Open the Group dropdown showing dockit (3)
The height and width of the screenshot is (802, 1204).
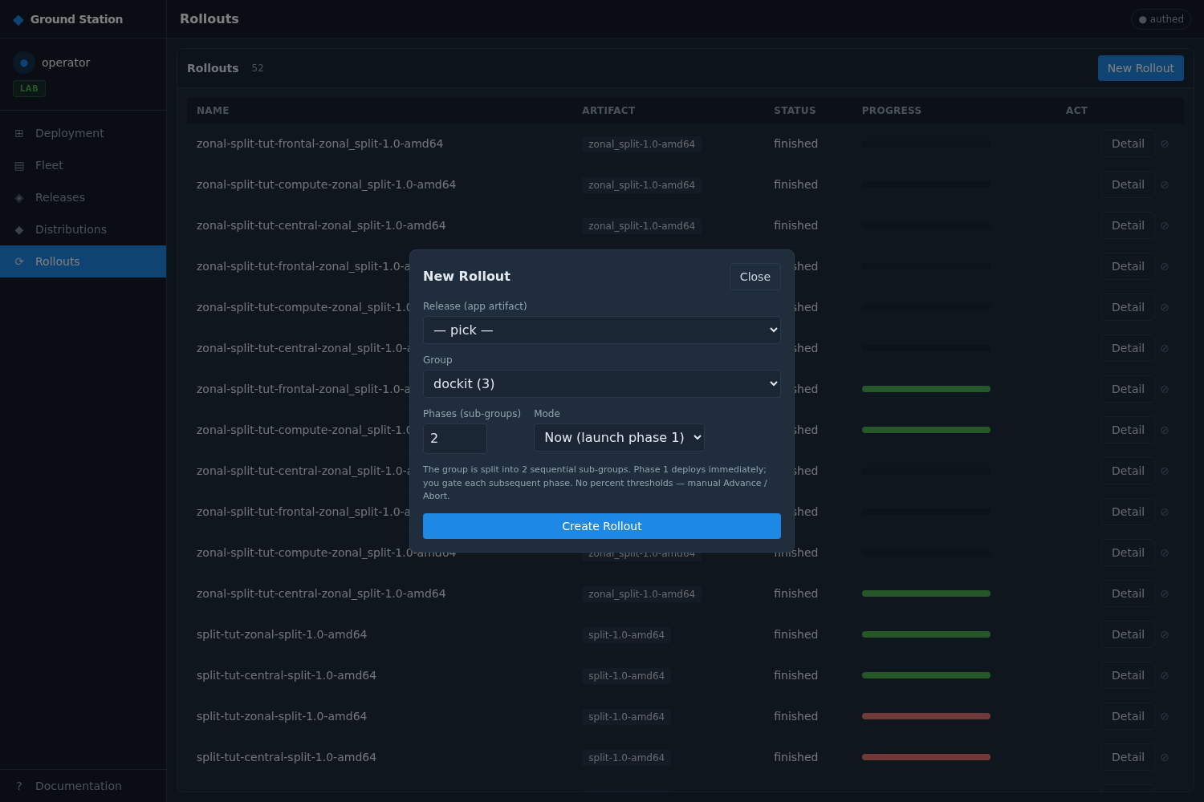click(x=602, y=383)
